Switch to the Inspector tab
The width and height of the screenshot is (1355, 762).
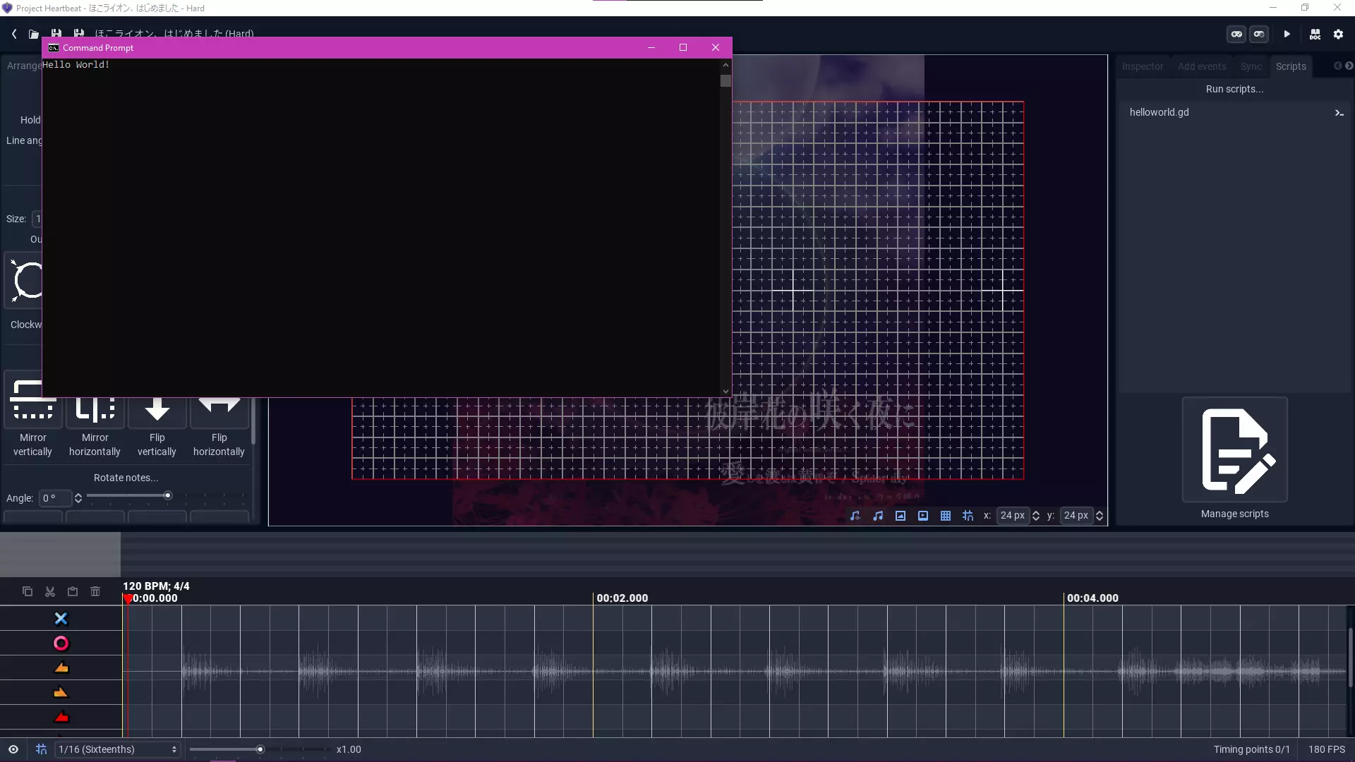pos(1142,66)
